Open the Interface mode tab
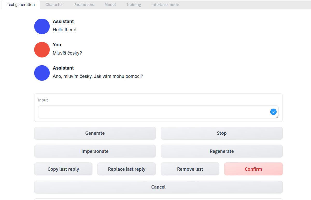This screenshot has width=311, height=200. 165,5
